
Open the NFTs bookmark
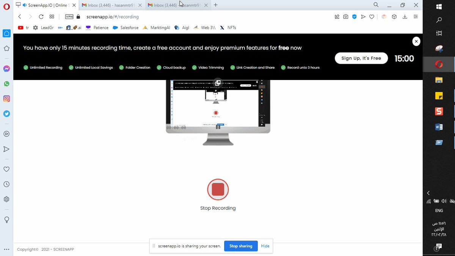coord(228,28)
